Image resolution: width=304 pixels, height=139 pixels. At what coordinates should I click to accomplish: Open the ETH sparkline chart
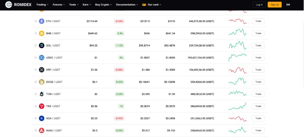tap(237, 21)
